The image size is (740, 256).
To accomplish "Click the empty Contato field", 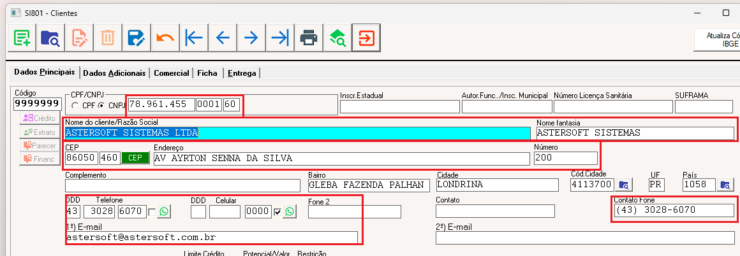I will (x=495, y=211).
